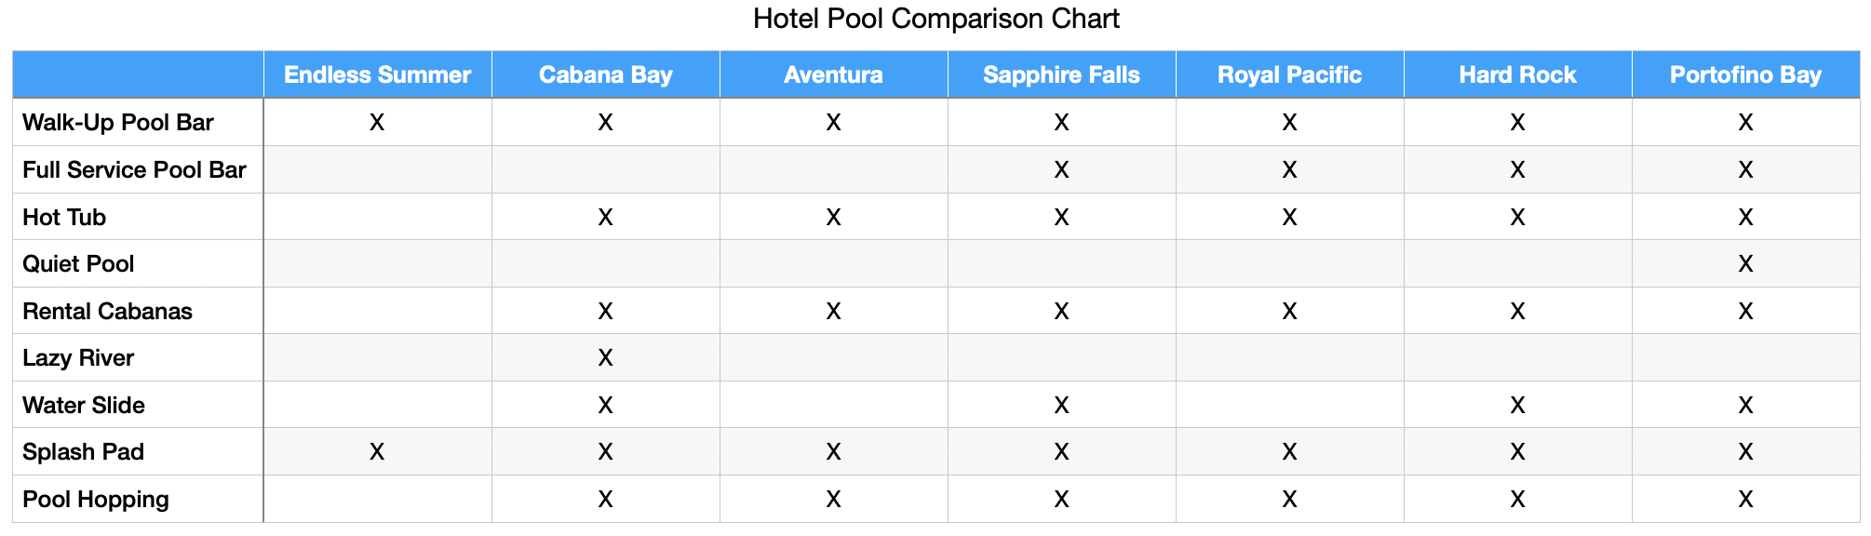Click the Splash Pad row label
1871x536 pixels.
(x=83, y=451)
